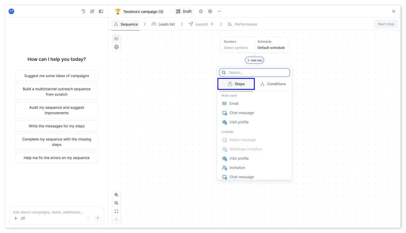Viewport: 406px width, 233px height.
Task: Open the Performance tab
Action: click(242, 24)
